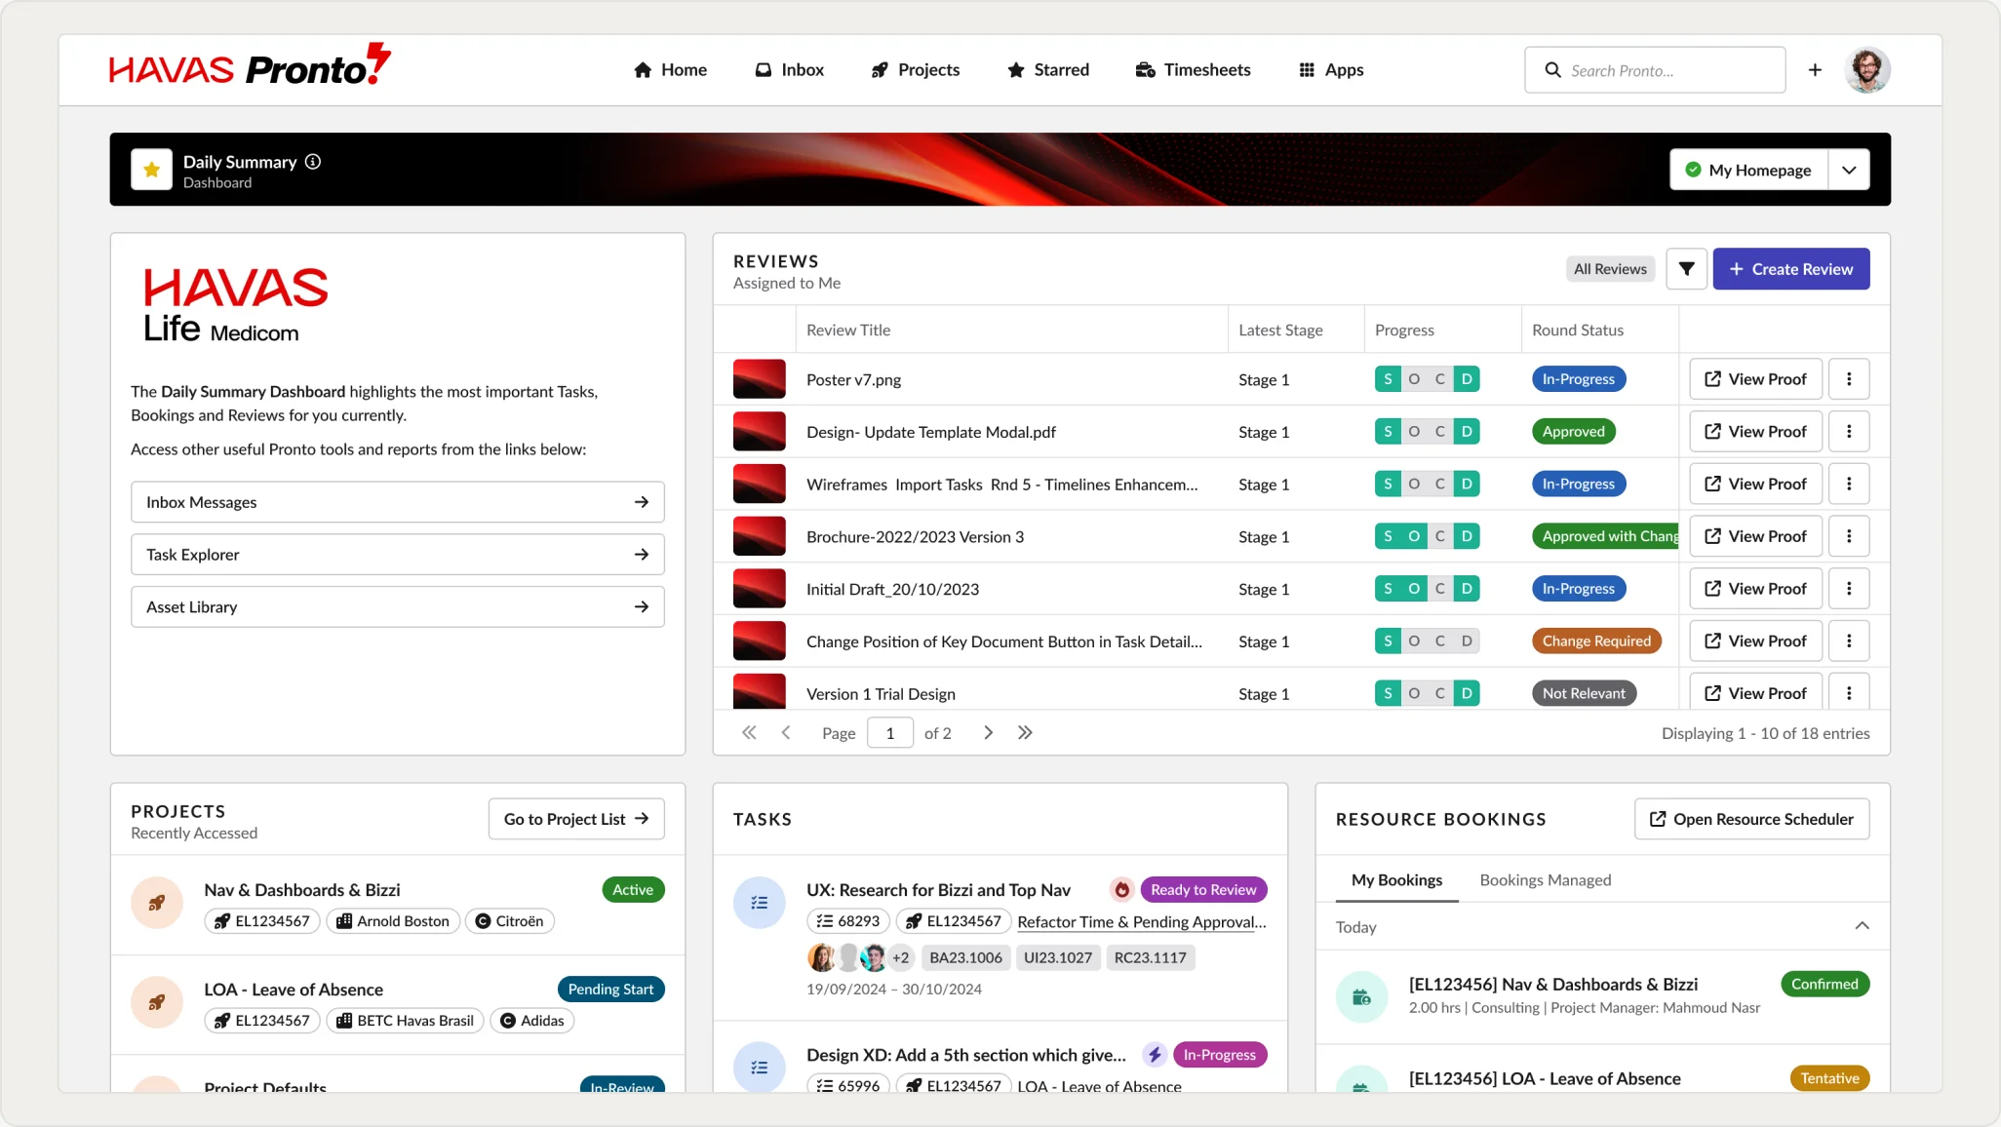2001x1127 pixels.
Task: Click the Adidas client tag
Action: [532, 1021]
